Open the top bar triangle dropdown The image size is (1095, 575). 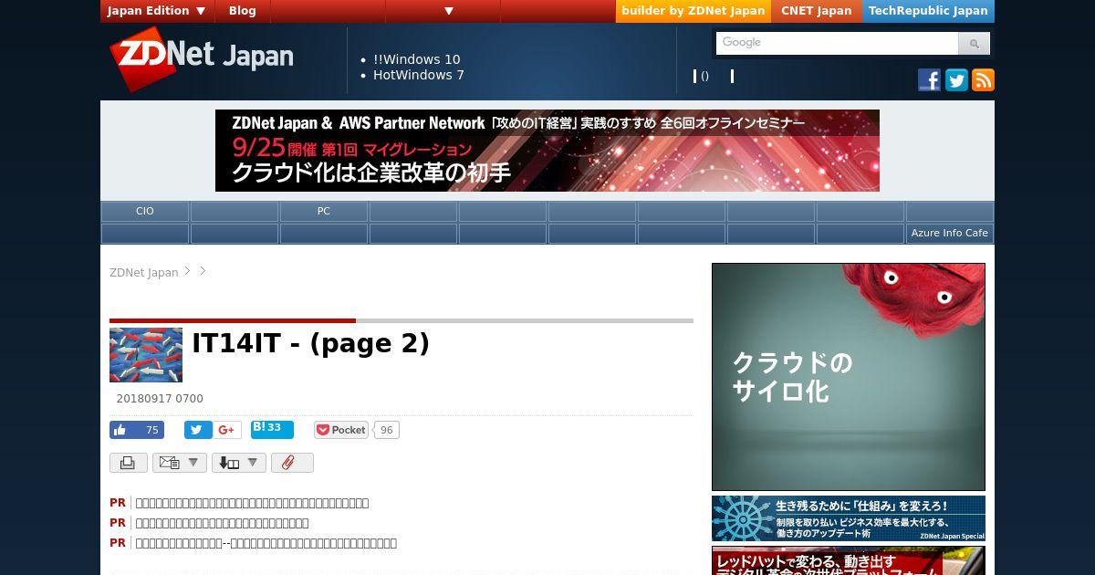point(449,11)
